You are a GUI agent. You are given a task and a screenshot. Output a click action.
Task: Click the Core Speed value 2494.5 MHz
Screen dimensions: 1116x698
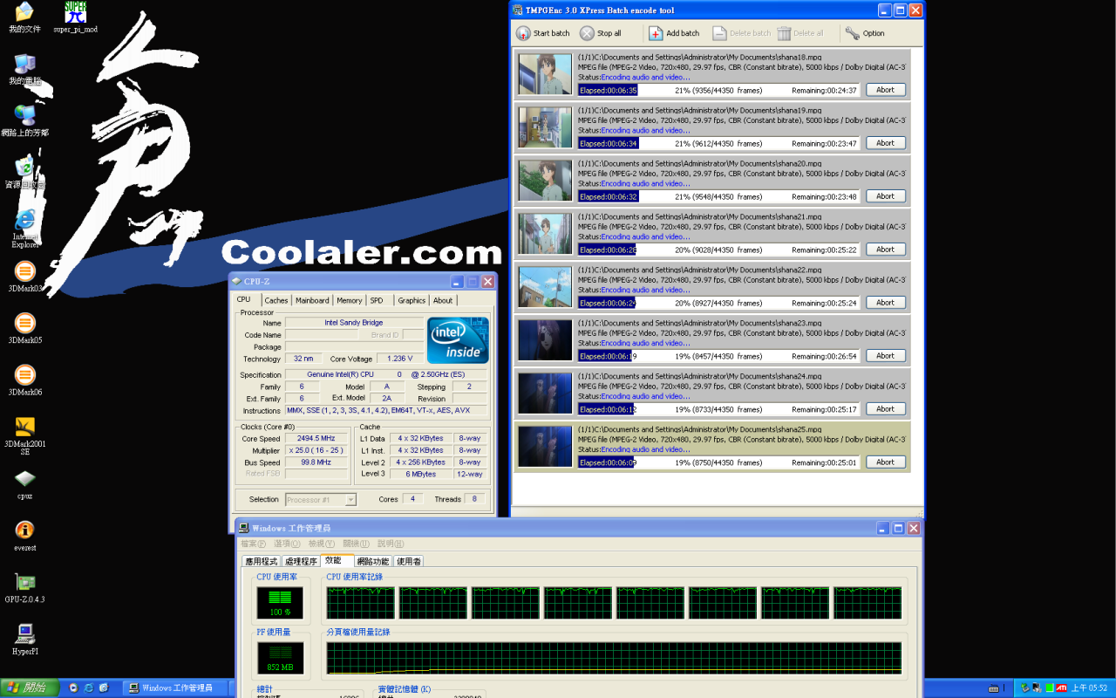(316, 438)
